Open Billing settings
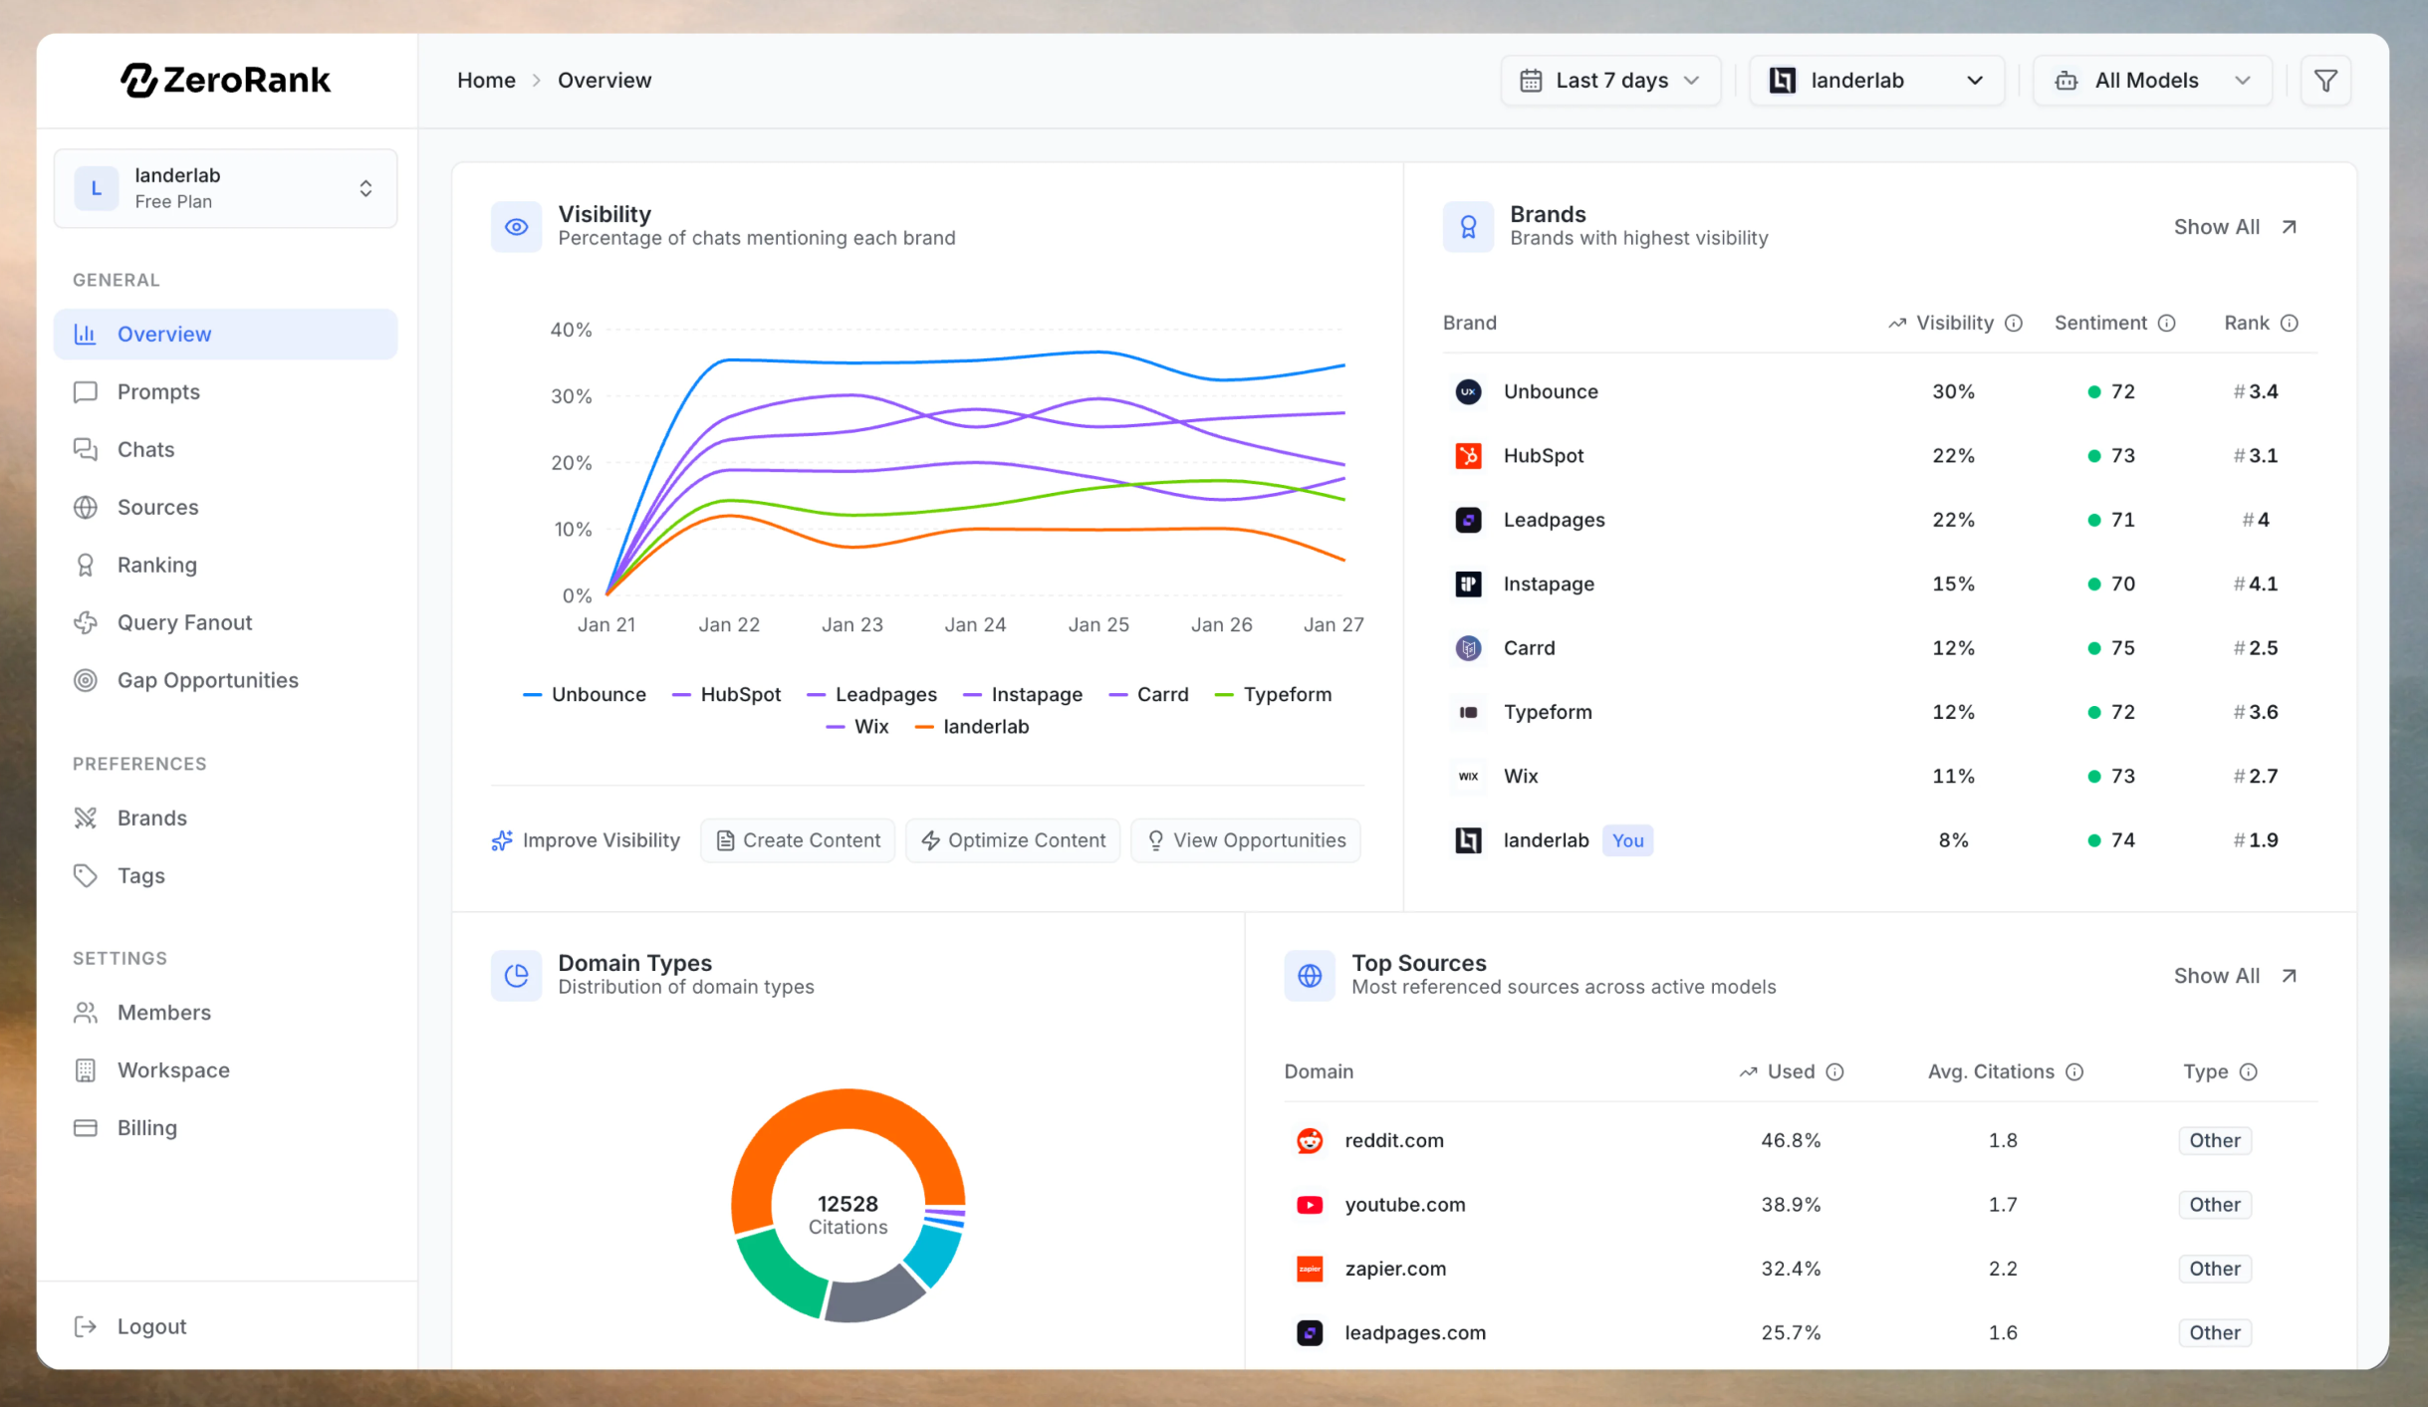2428x1407 pixels. (x=226, y=1128)
